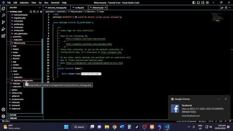233x131 pixels.
Task: Toggle the primary side bar layout icon
Action: pyautogui.click(x=194, y=3)
